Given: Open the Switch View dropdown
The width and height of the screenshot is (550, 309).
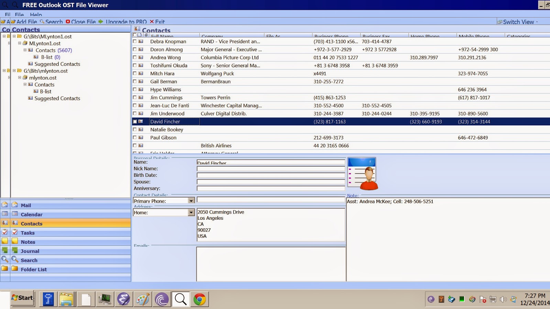Looking at the screenshot, I should (518, 22).
